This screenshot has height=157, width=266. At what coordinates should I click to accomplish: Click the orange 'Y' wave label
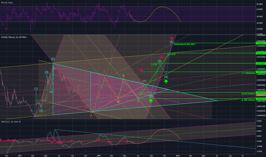pos(138,101)
